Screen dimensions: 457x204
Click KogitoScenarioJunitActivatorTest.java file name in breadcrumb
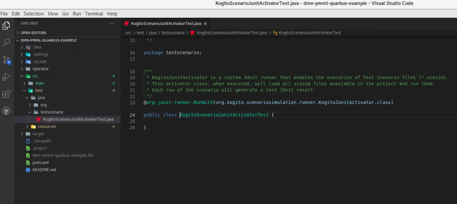[232, 33]
